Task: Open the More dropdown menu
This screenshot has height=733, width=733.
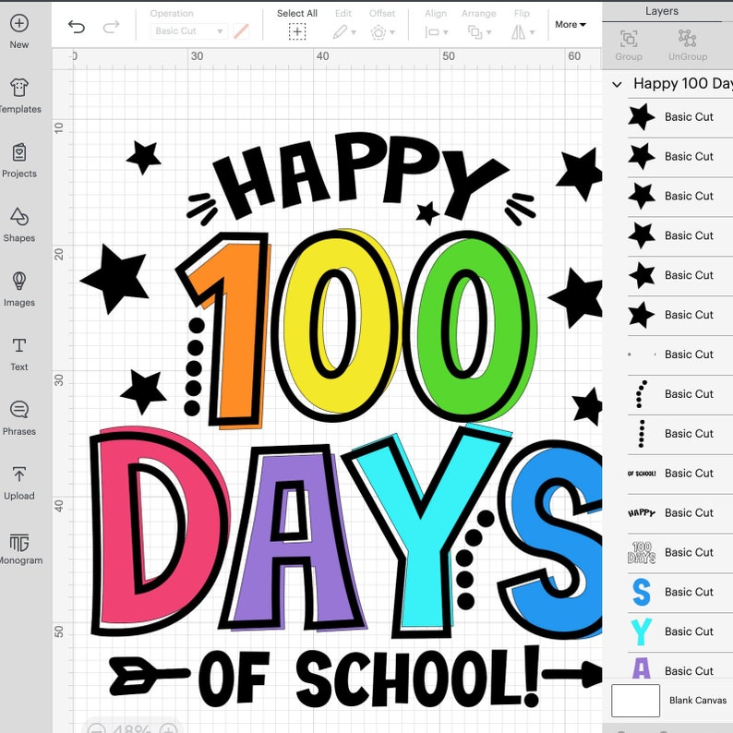Action: pyautogui.click(x=571, y=24)
